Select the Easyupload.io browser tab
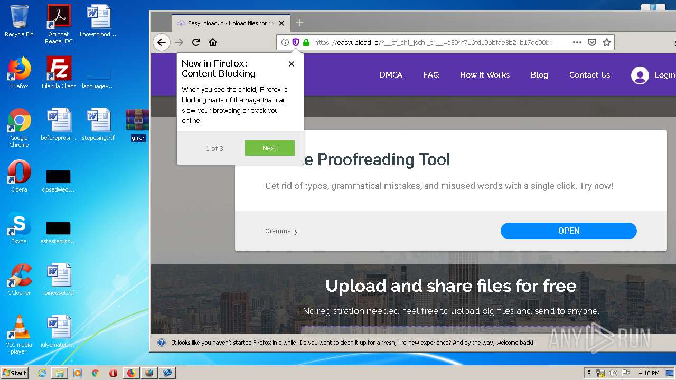 (x=231, y=23)
